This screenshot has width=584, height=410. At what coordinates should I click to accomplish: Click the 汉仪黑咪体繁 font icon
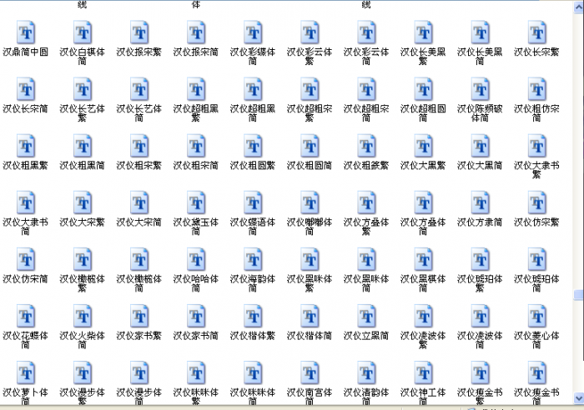point(310,260)
